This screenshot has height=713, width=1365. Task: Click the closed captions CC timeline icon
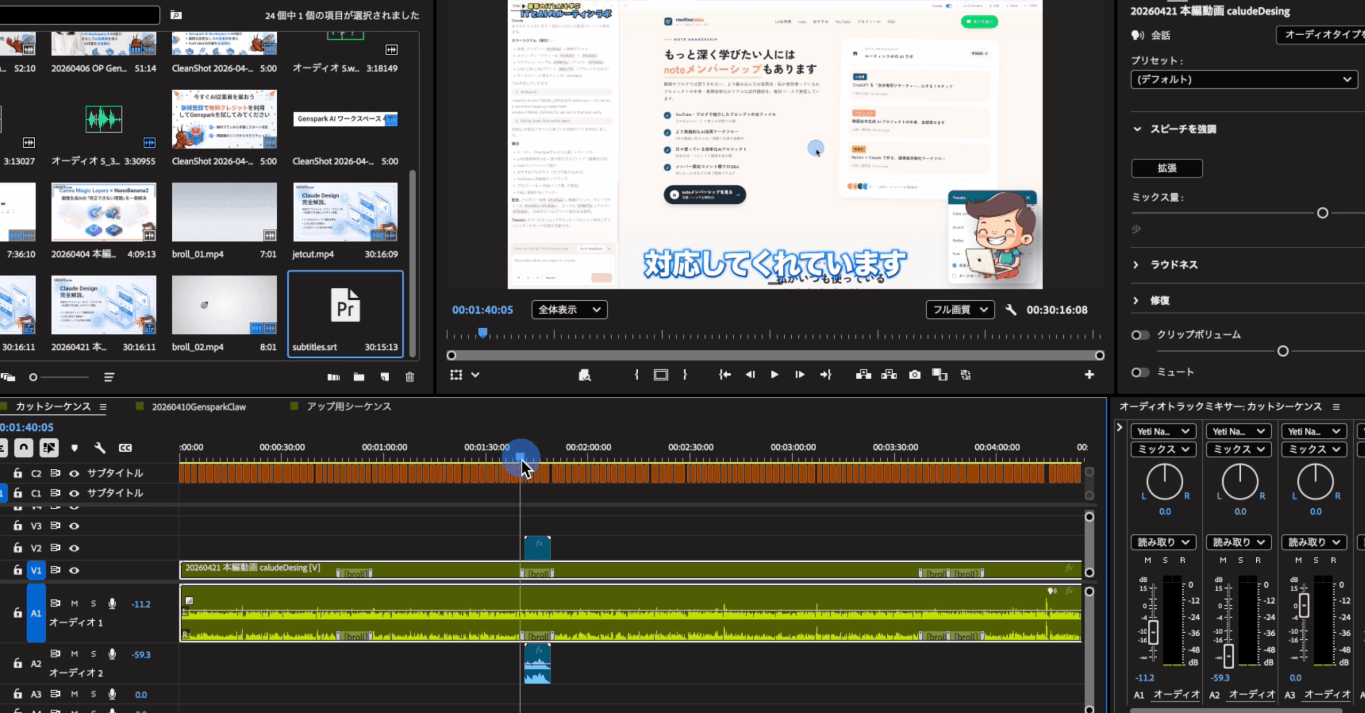pyautogui.click(x=125, y=447)
